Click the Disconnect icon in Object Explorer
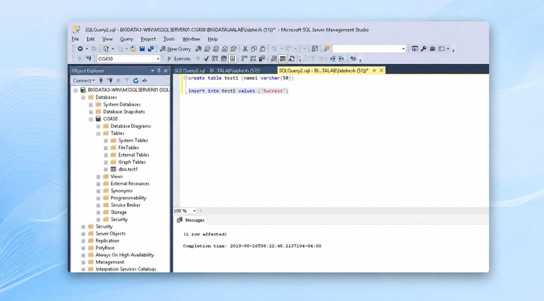The height and width of the screenshot is (301, 544). (110, 81)
